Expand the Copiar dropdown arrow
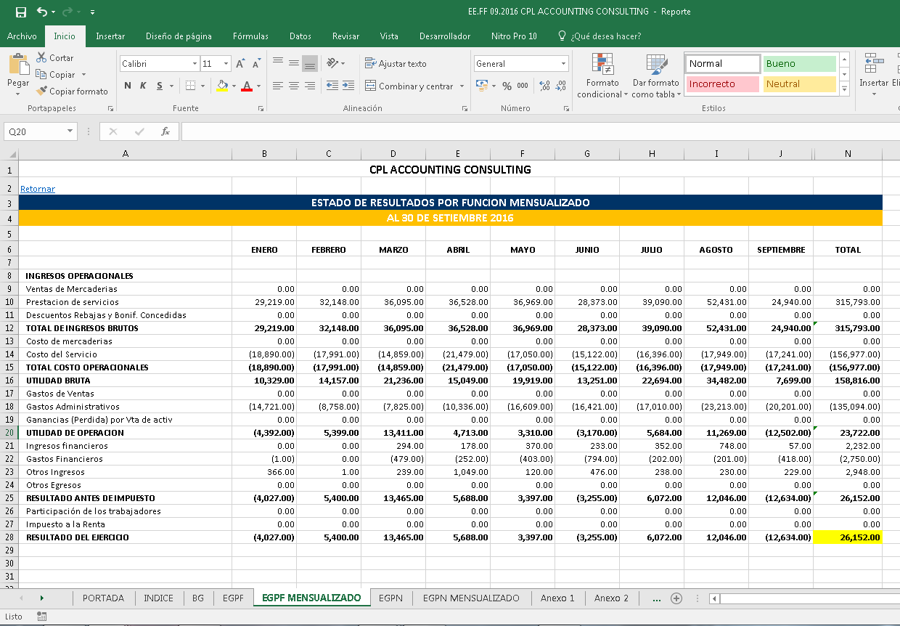The height and width of the screenshot is (626, 900). 83,75
